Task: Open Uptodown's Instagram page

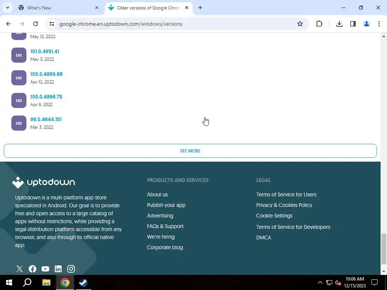Action: (x=71, y=269)
